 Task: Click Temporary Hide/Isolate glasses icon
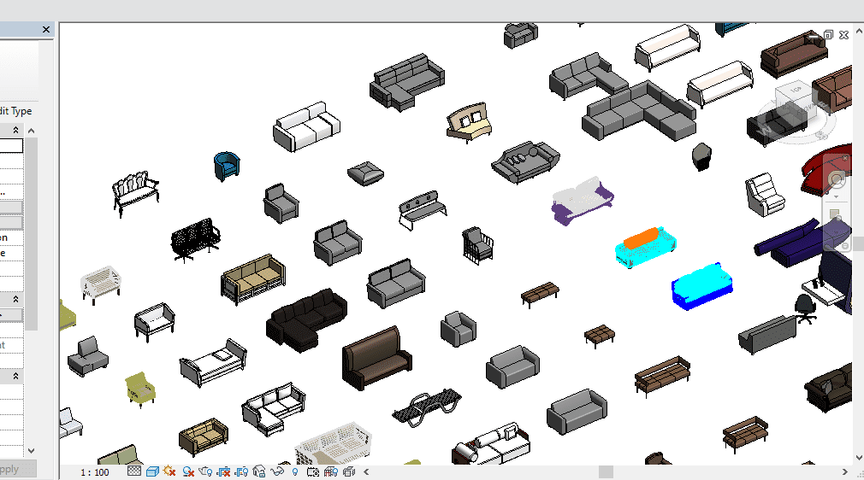(x=277, y=471)
